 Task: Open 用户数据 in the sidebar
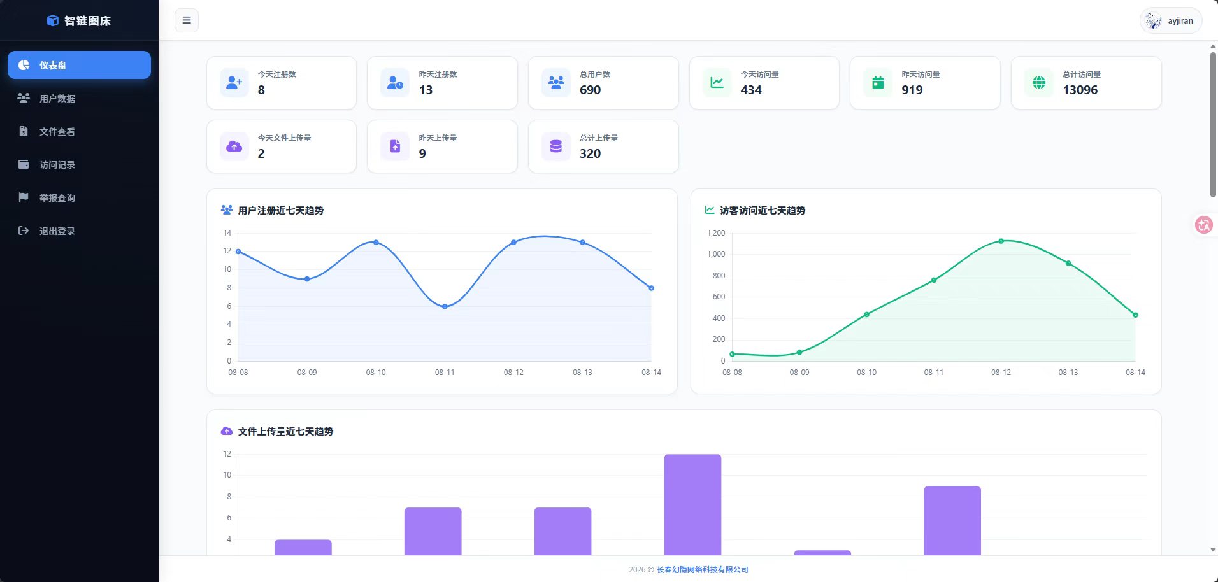coord(79,98)
